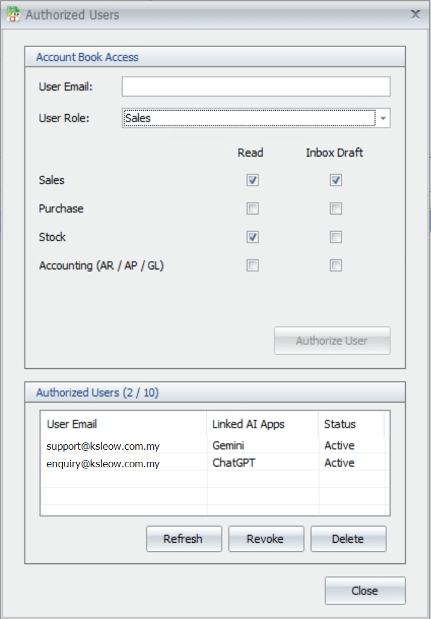Click the Gemini linked app cell

pyautogui.click(x=262, y=446)
